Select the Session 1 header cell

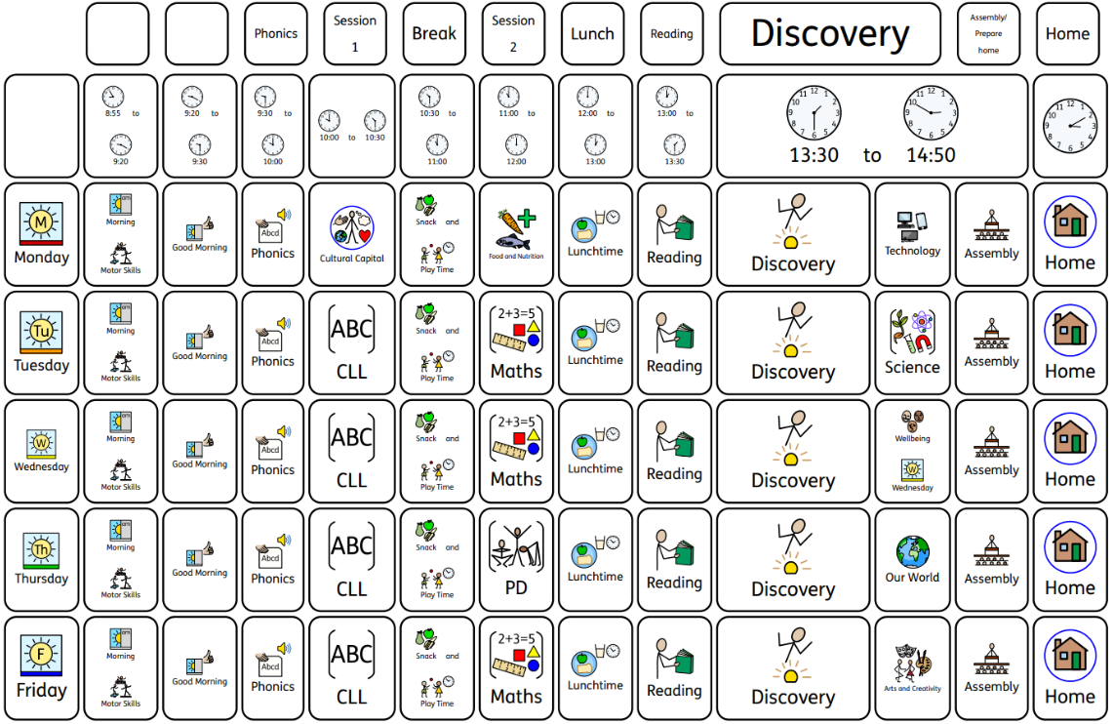(x=355, y=34)
